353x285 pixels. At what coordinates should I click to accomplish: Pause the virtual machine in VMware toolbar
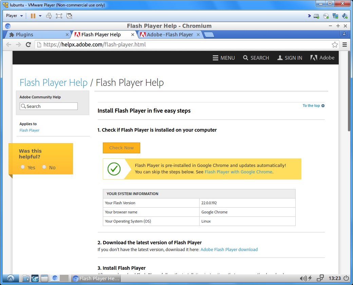(x=33, y=16)
